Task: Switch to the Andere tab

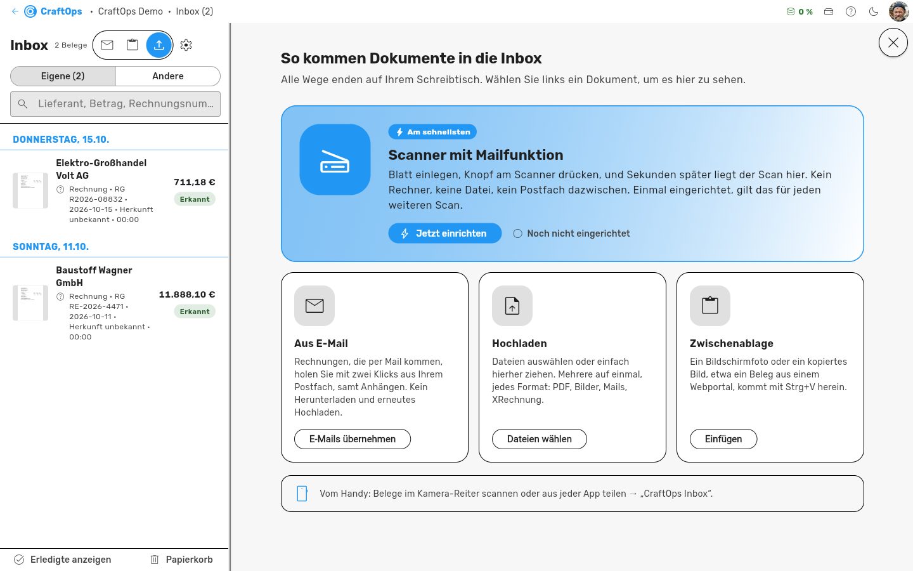Action: point(168,76)
